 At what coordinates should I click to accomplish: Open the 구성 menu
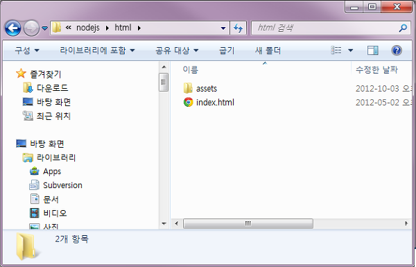tap(27, 51)
